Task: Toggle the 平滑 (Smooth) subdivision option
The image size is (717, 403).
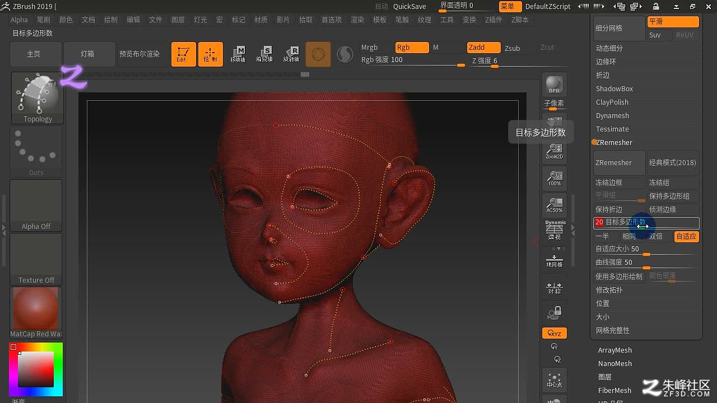Action: point(673,22)
